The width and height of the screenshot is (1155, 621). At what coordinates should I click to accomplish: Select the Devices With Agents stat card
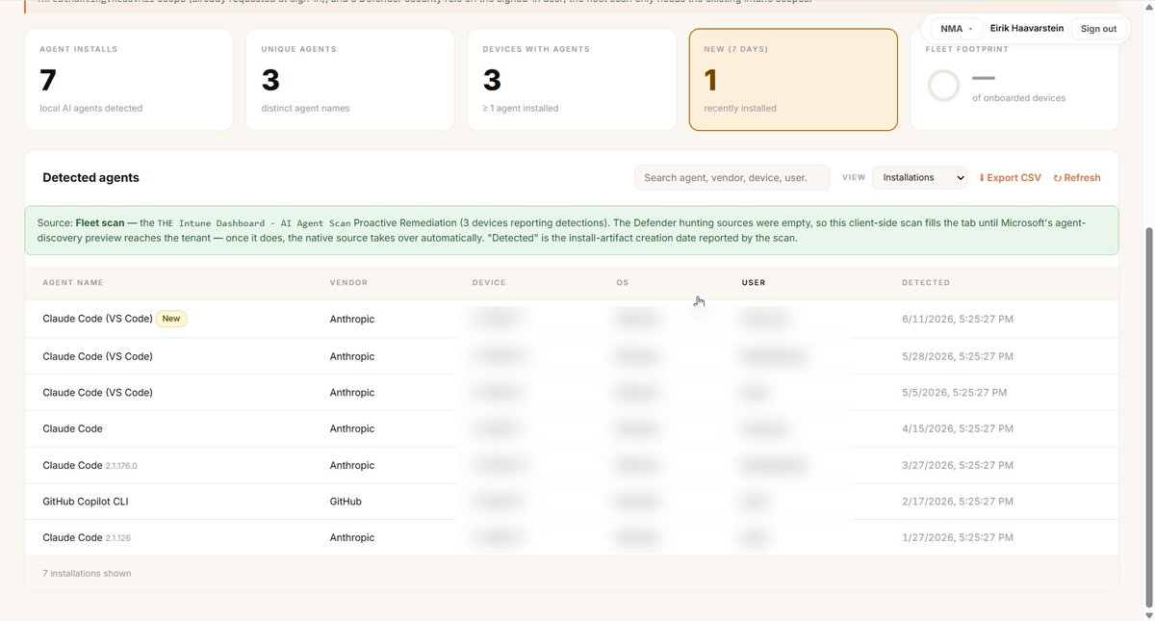coord(572,80)
